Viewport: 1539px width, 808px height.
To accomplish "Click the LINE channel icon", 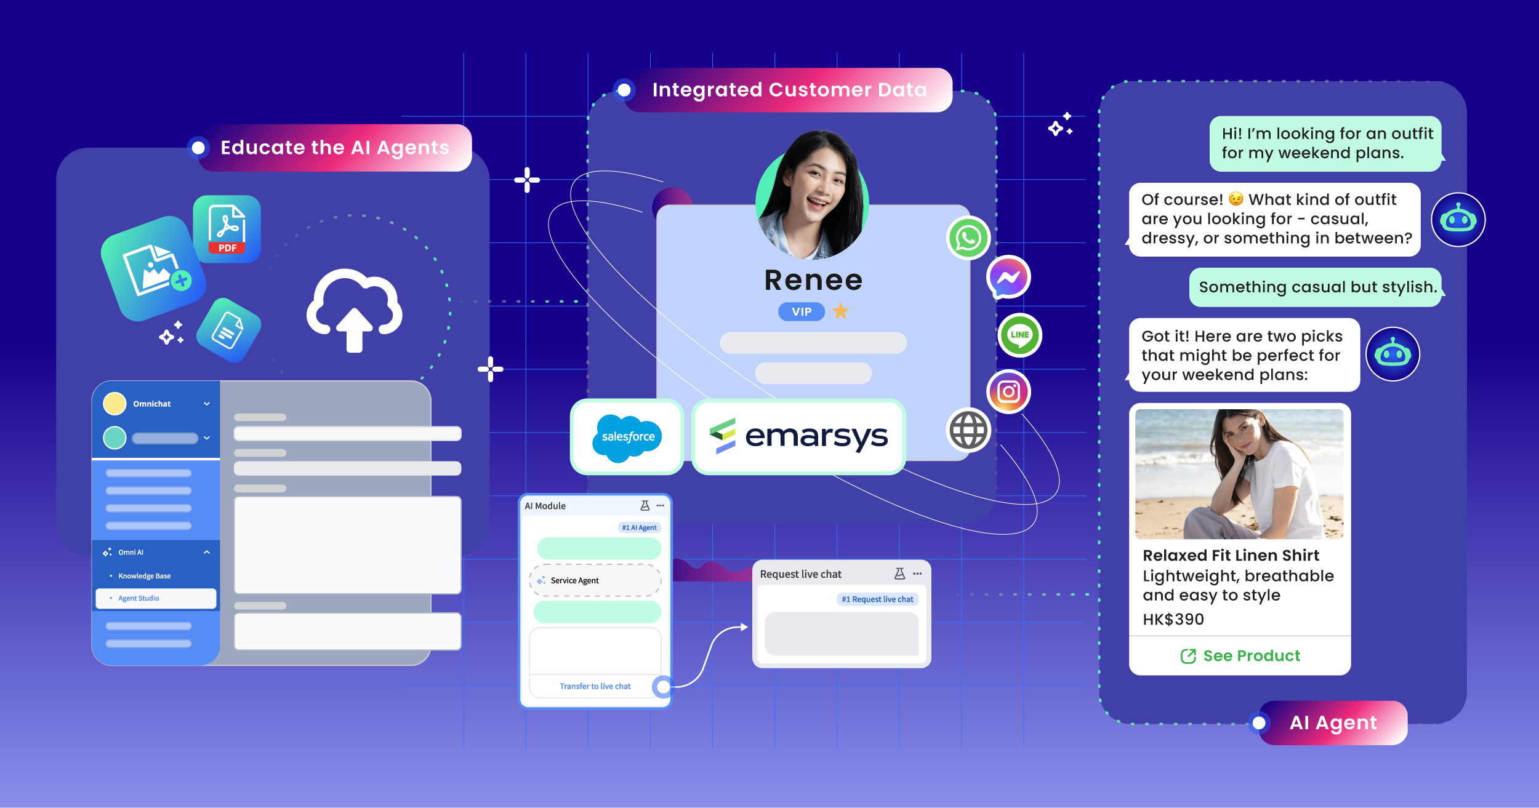I will coord(1019,335).
